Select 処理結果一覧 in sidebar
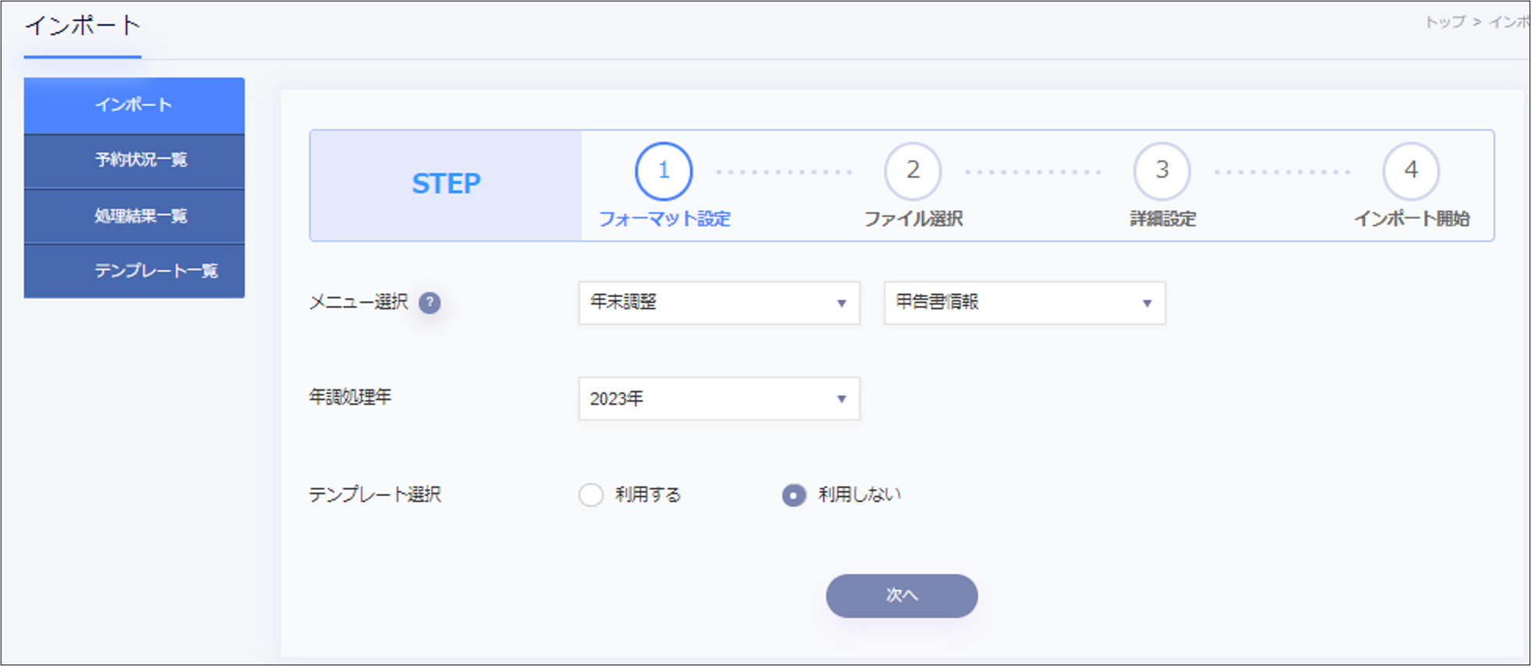The image size is (1531, 666). pos(133,215)
